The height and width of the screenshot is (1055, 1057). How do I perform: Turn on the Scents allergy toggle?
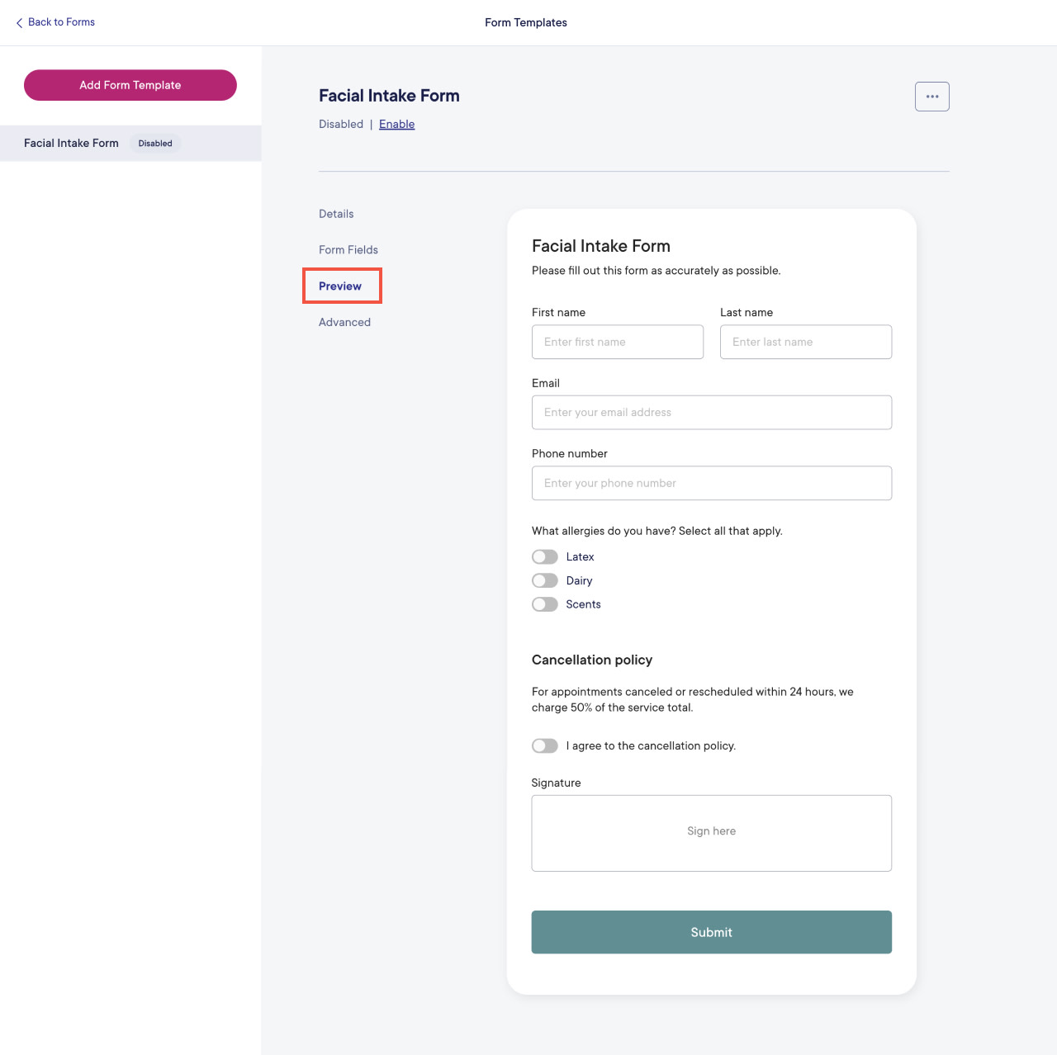(544, 604)
